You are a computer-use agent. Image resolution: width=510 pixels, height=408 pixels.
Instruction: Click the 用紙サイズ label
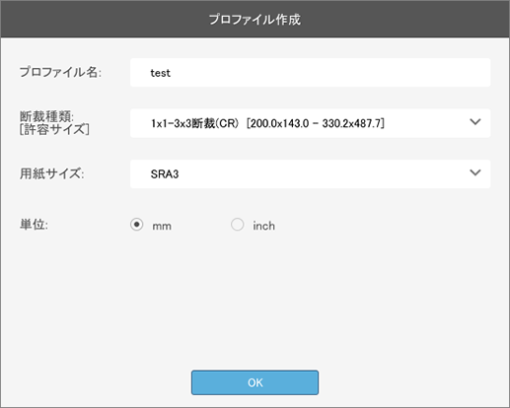[x=52, y=173]
